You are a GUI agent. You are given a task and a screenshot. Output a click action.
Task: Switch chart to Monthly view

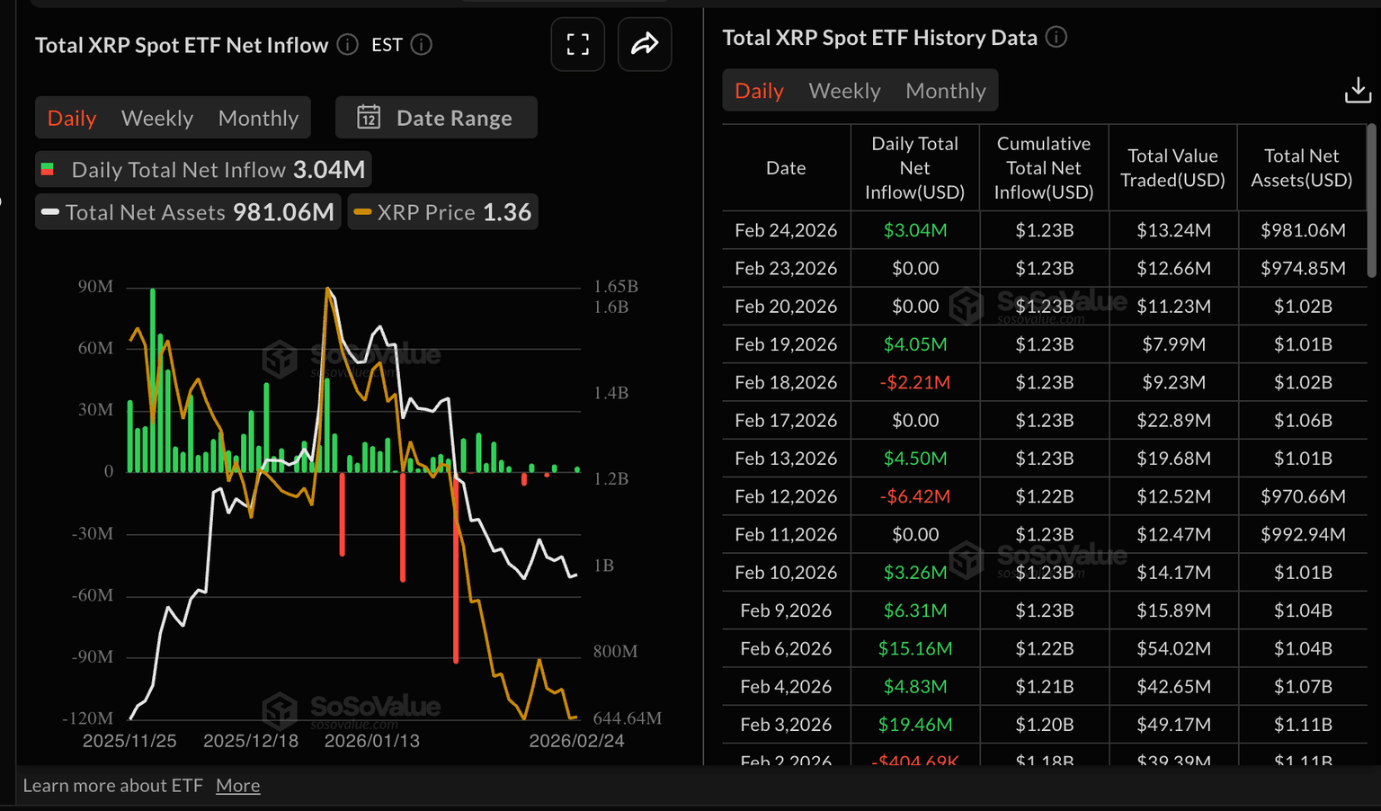258,118
